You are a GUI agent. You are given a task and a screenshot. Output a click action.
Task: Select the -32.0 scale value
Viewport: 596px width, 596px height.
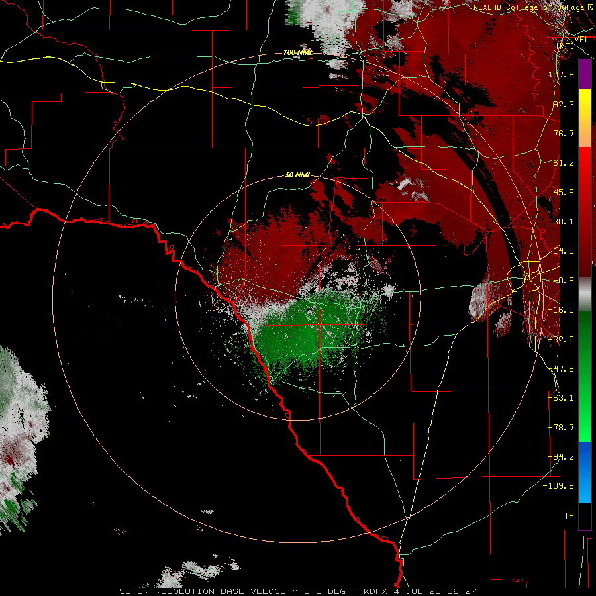[x=561, y=339]
